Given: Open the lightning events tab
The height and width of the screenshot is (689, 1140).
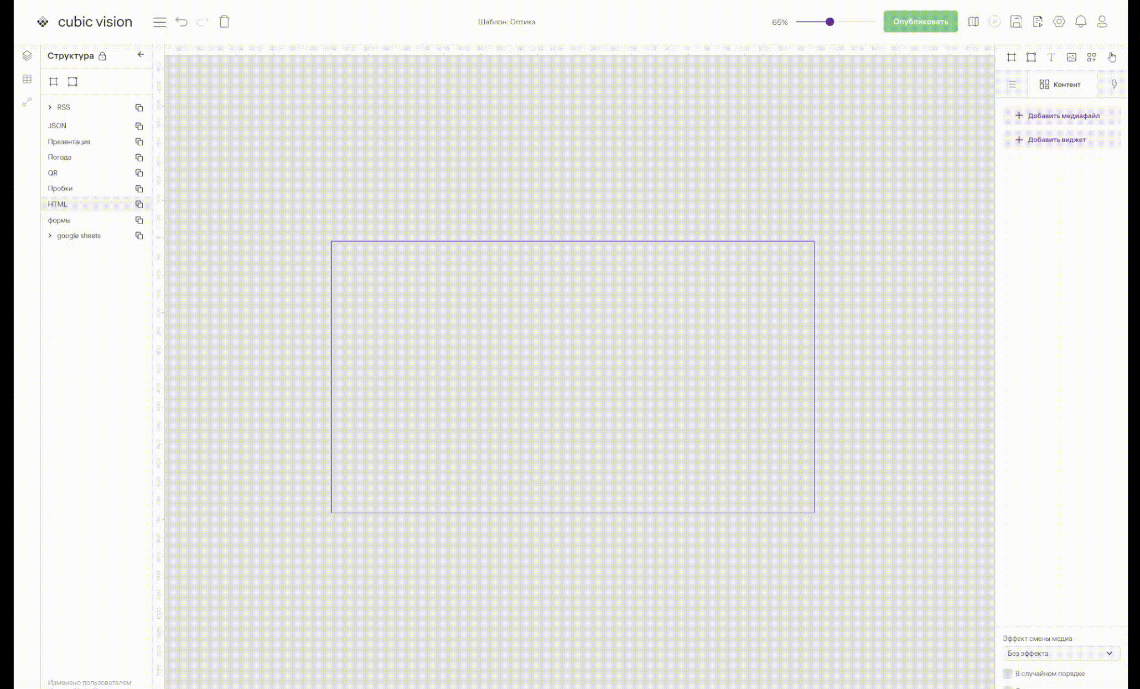Looking at the screenshot, I should [1114, 85].
